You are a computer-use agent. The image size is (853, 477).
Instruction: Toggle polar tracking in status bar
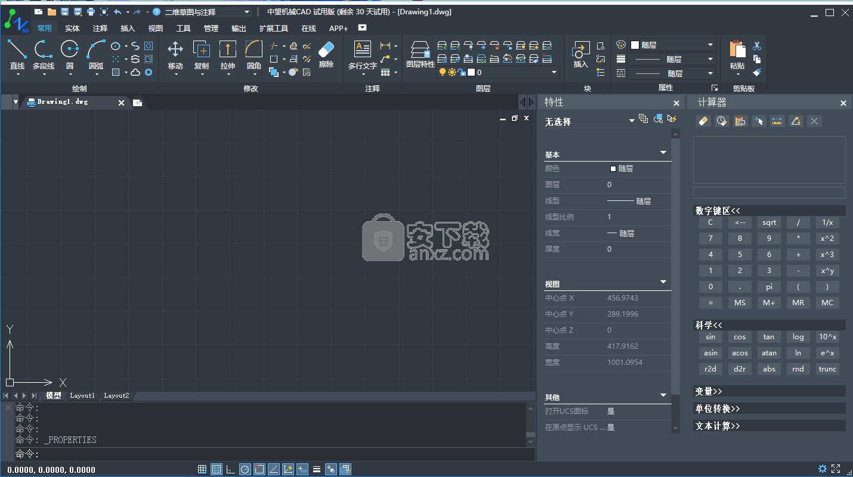point(245,469)
